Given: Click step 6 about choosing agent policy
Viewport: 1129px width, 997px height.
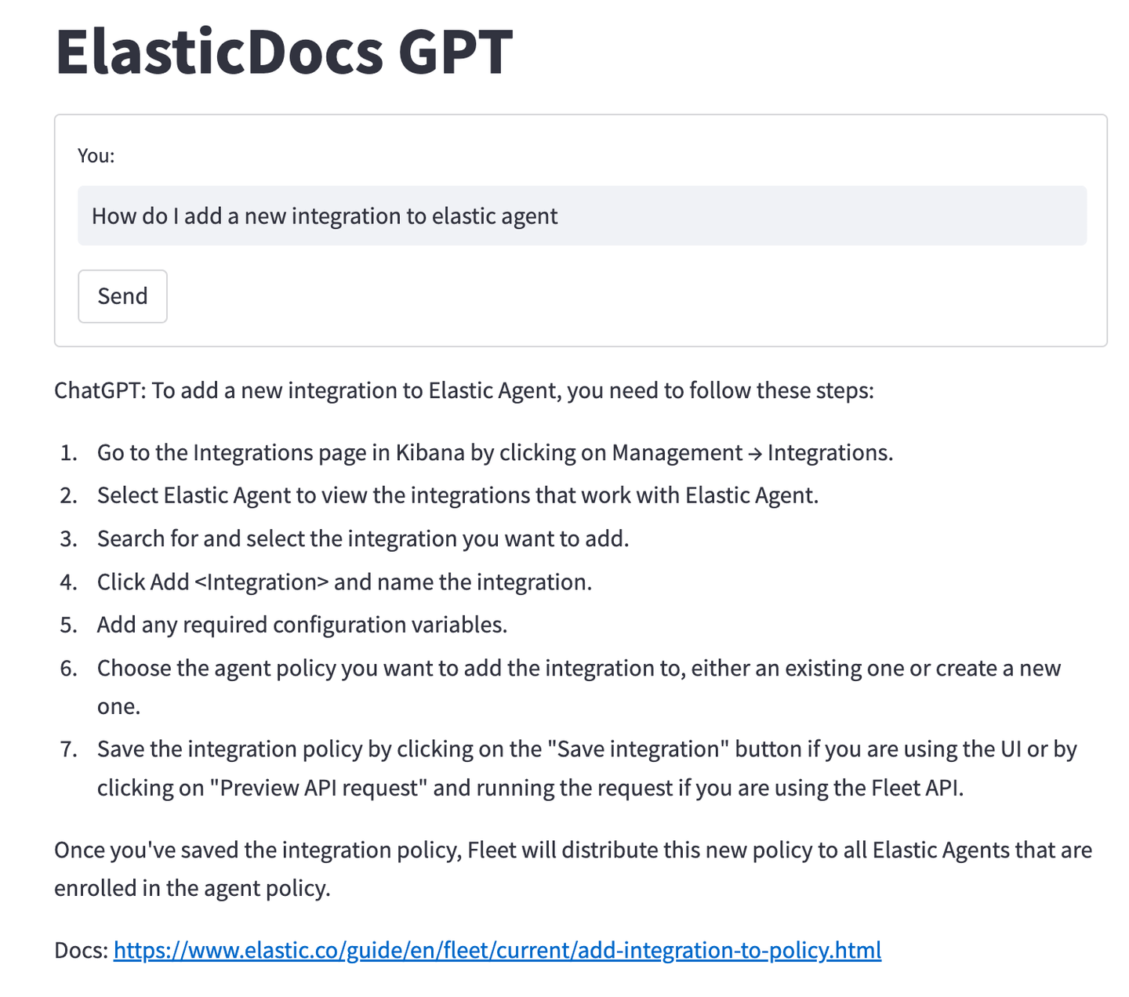Looking at the screenshot, I should [579, 668].
